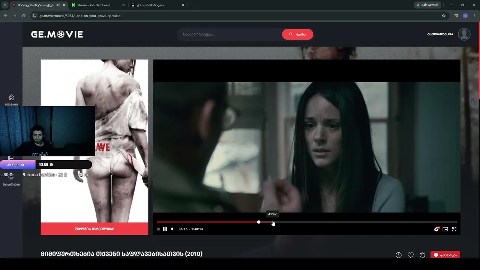Click the video frame to toggle playback

click(307, 147)
